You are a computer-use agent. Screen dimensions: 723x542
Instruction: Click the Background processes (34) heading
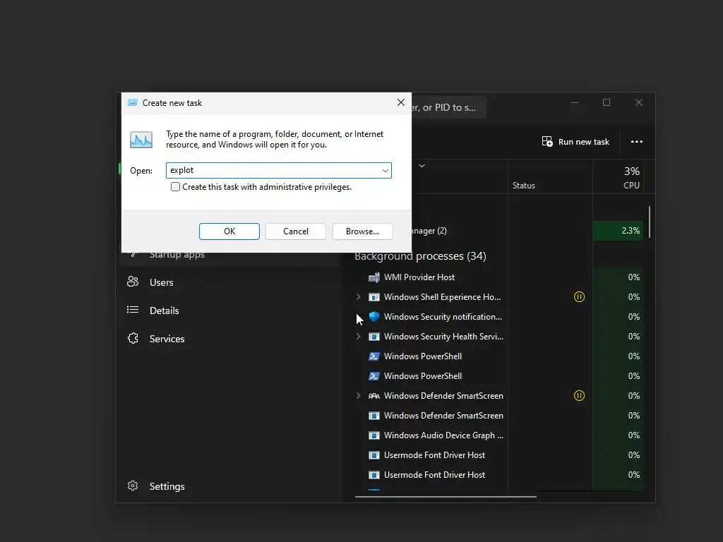coord(420,255)
